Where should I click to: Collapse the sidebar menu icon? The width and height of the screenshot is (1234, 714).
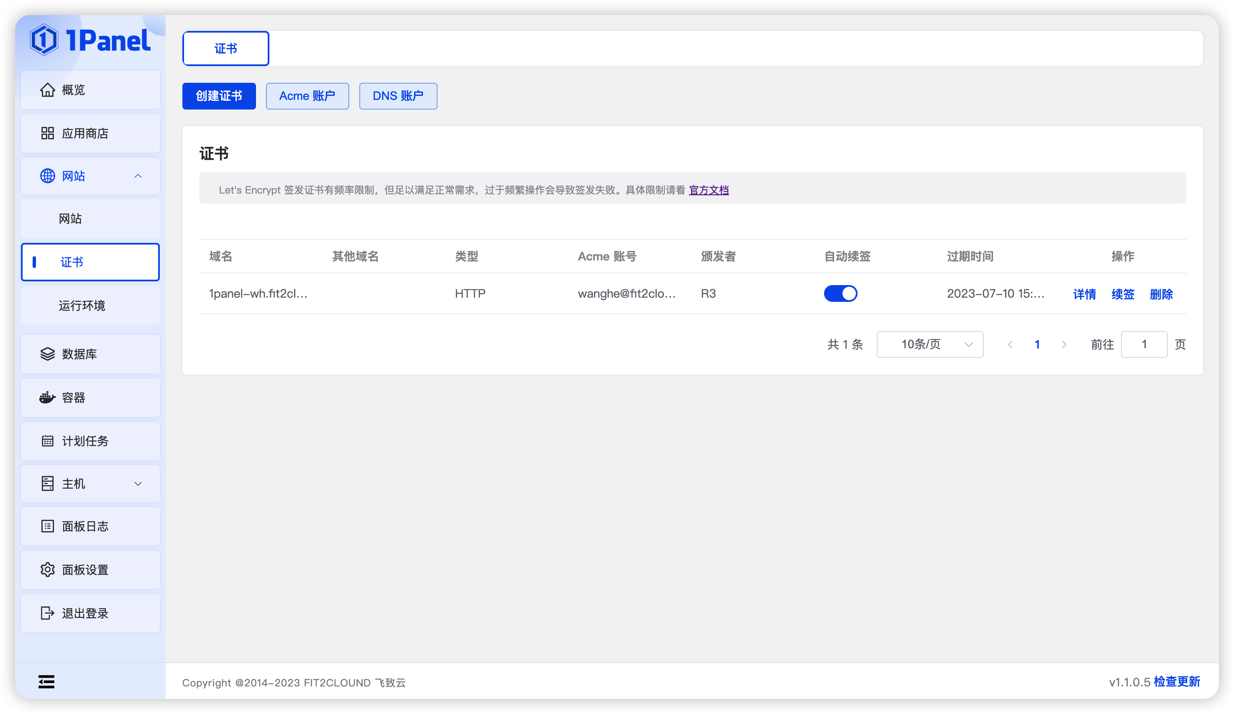coord(46,682)
